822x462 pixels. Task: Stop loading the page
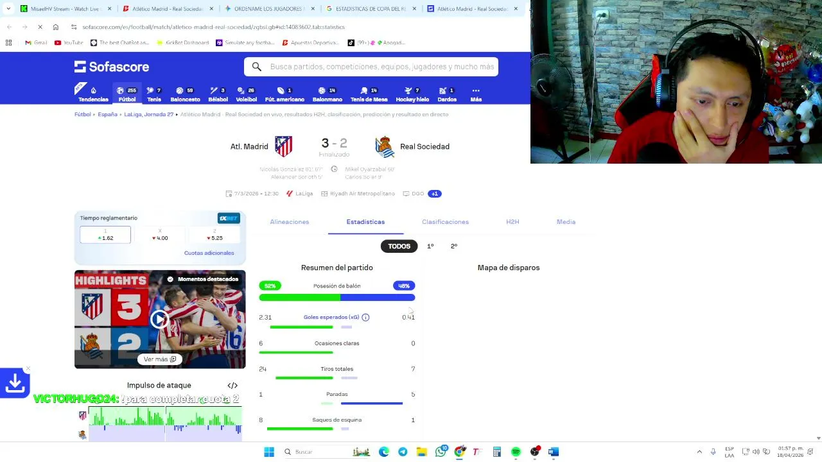(x=40, y=27)
